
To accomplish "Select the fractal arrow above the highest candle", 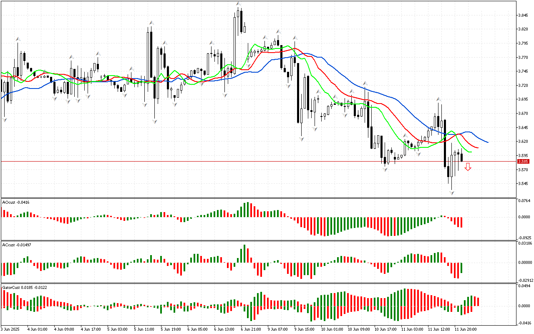I will point(238,4).
